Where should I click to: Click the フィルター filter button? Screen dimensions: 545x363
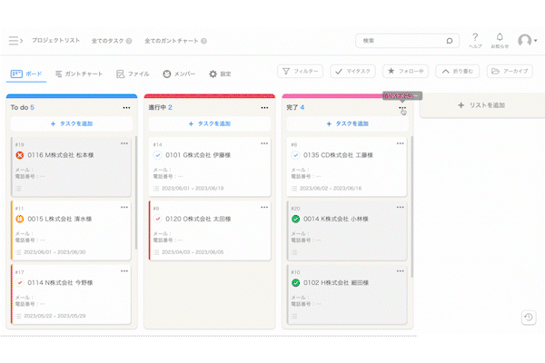[x=300, y=71]
